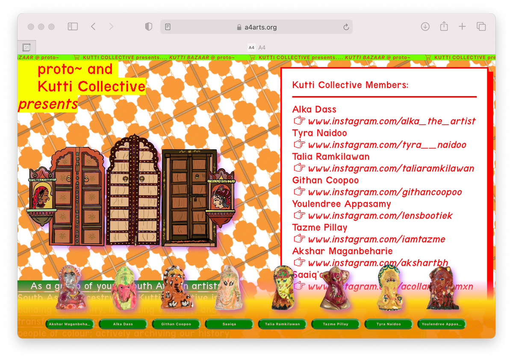
Task: Open the Downloads icon in the toolbar
Action: [x=425, y=26]
